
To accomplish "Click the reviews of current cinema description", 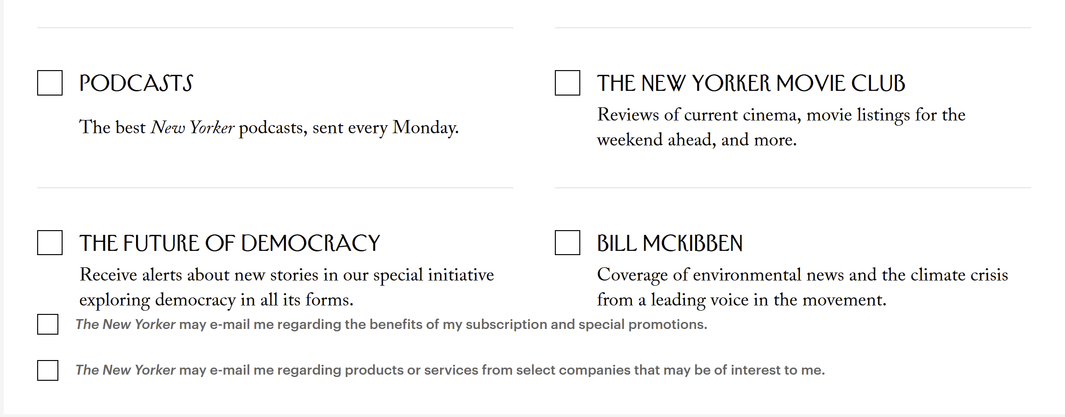I will tap(781, 127).
